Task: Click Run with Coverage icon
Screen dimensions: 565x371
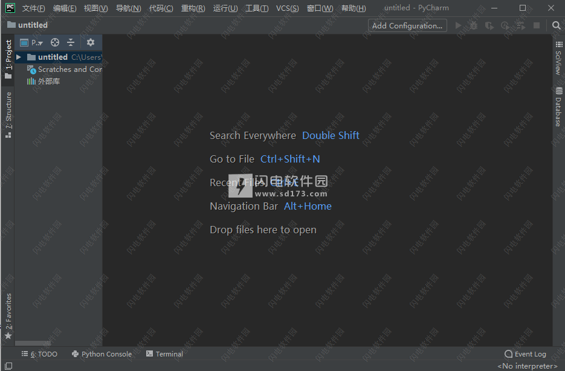Action: point(489,25)
